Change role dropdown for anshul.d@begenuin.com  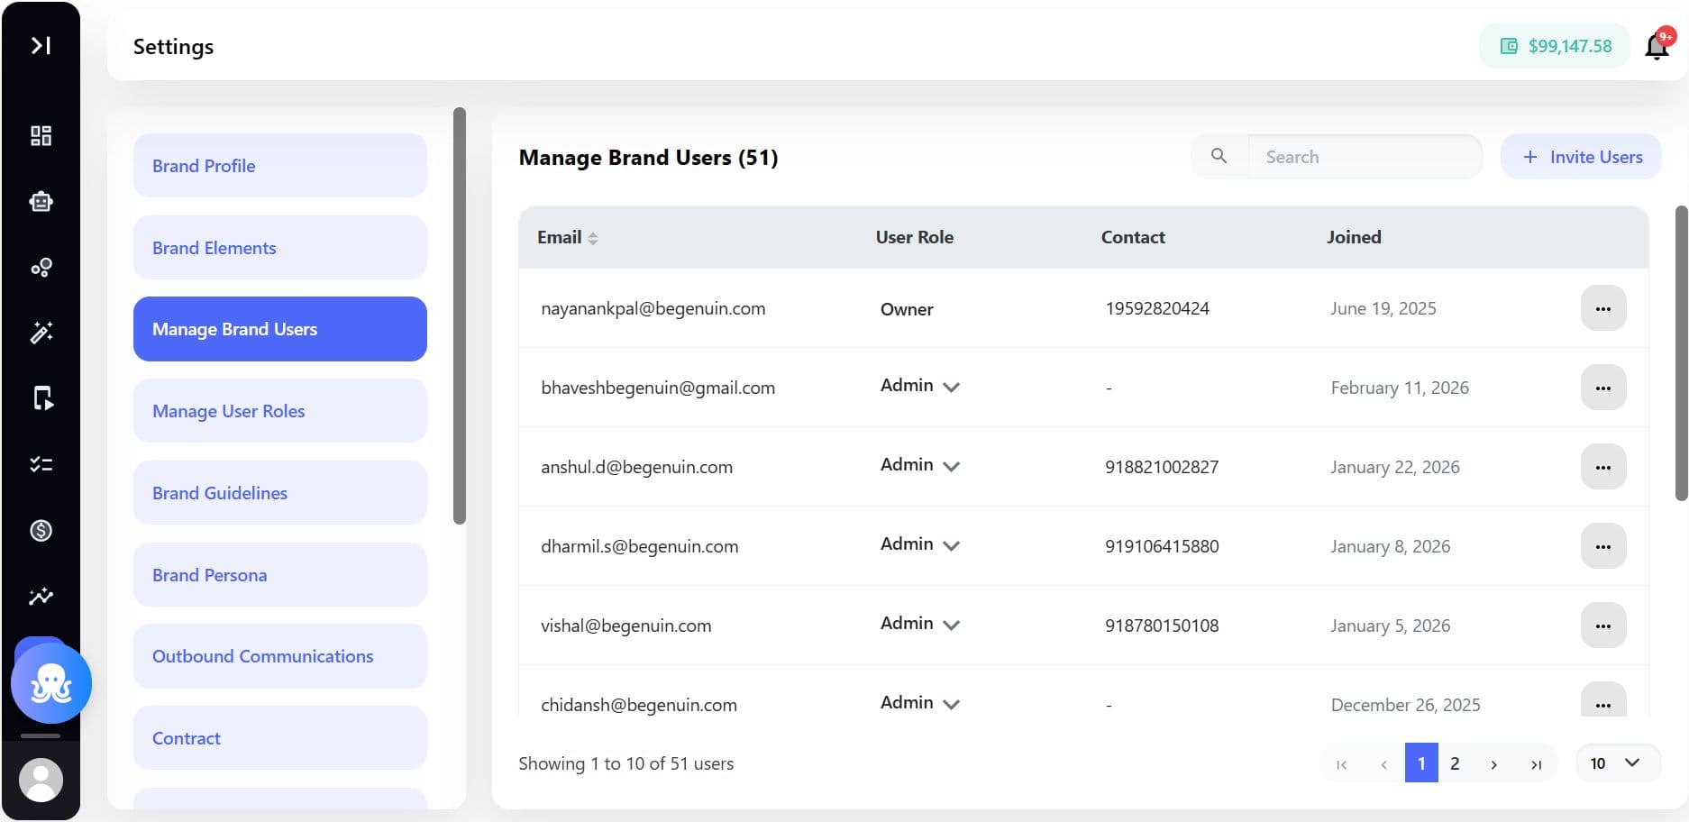coord(919,465)
